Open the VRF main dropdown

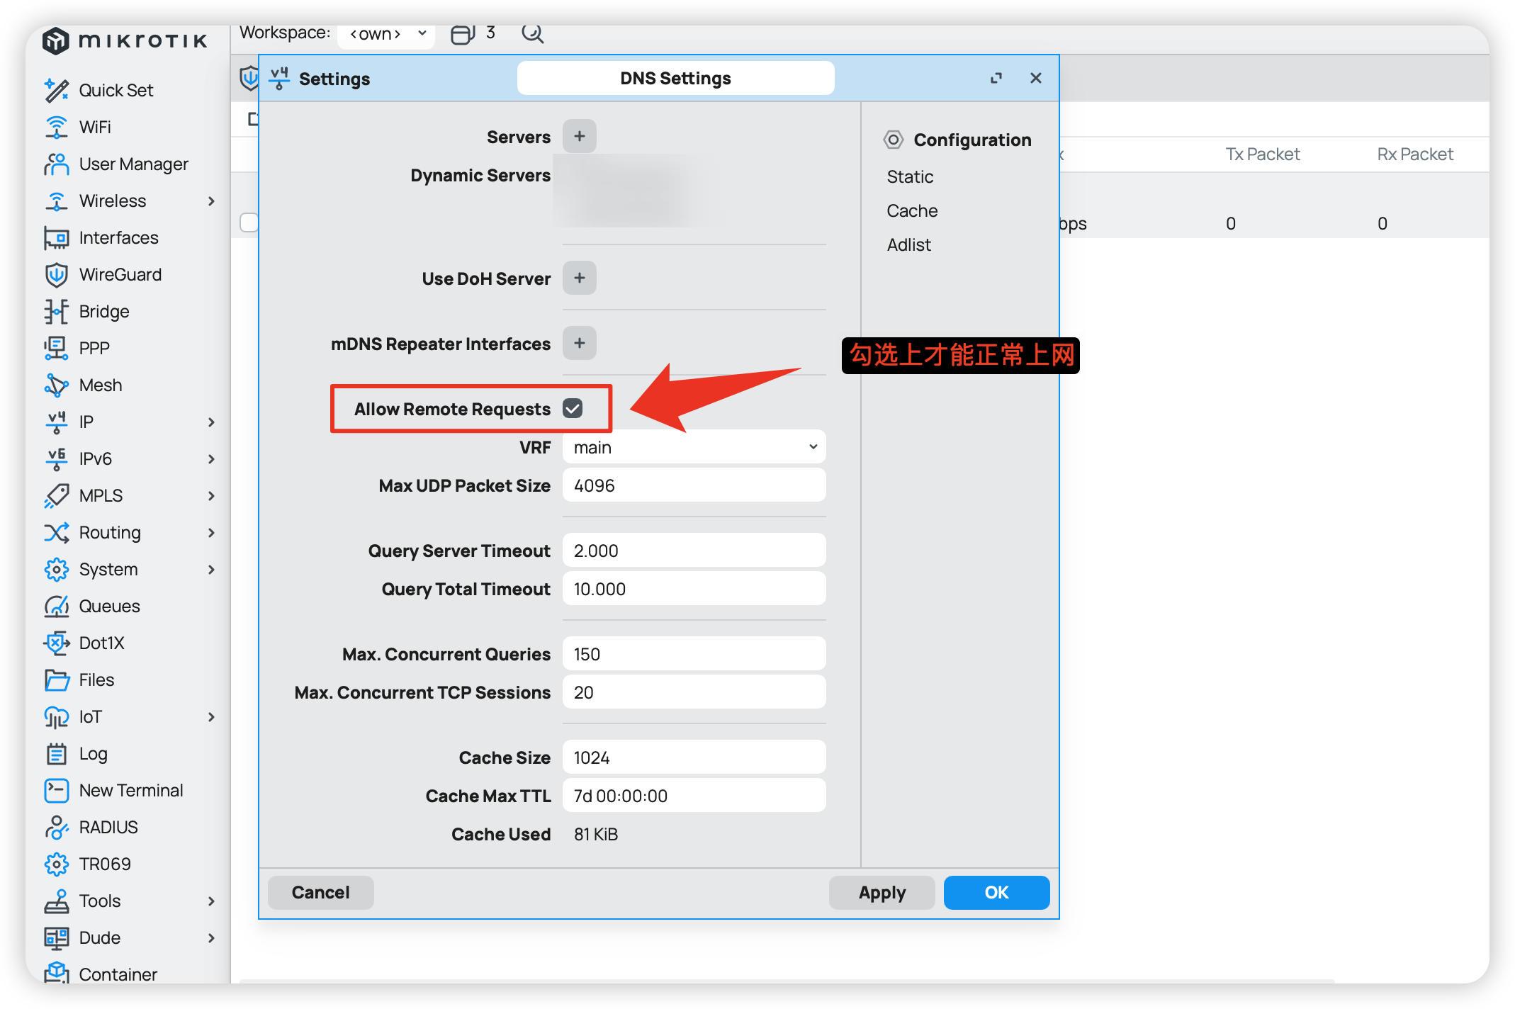pos(694,447)
